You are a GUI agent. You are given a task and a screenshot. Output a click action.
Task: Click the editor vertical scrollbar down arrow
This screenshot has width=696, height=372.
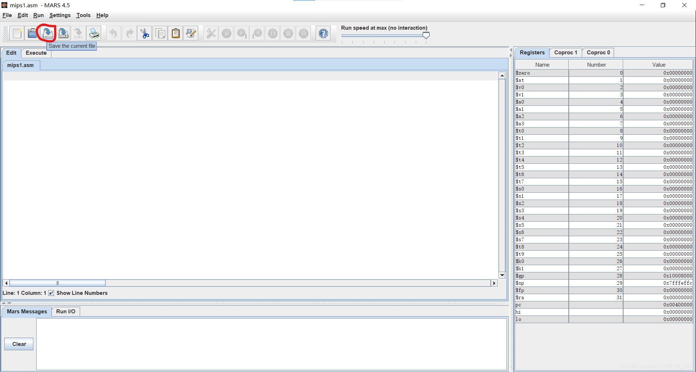click(502, 275)
